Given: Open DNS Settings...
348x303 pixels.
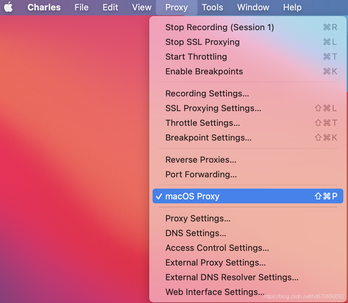Looking at the screenshot, I should 248,233.
